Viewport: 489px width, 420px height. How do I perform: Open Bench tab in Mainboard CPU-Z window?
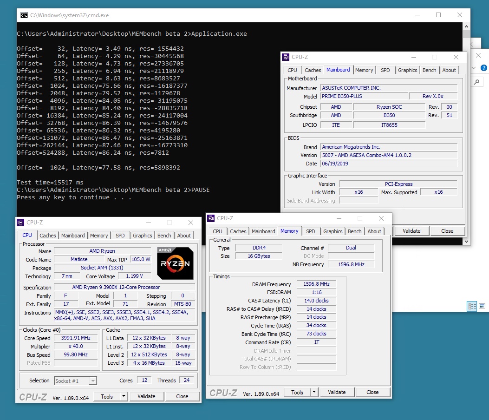click(430, 70)
